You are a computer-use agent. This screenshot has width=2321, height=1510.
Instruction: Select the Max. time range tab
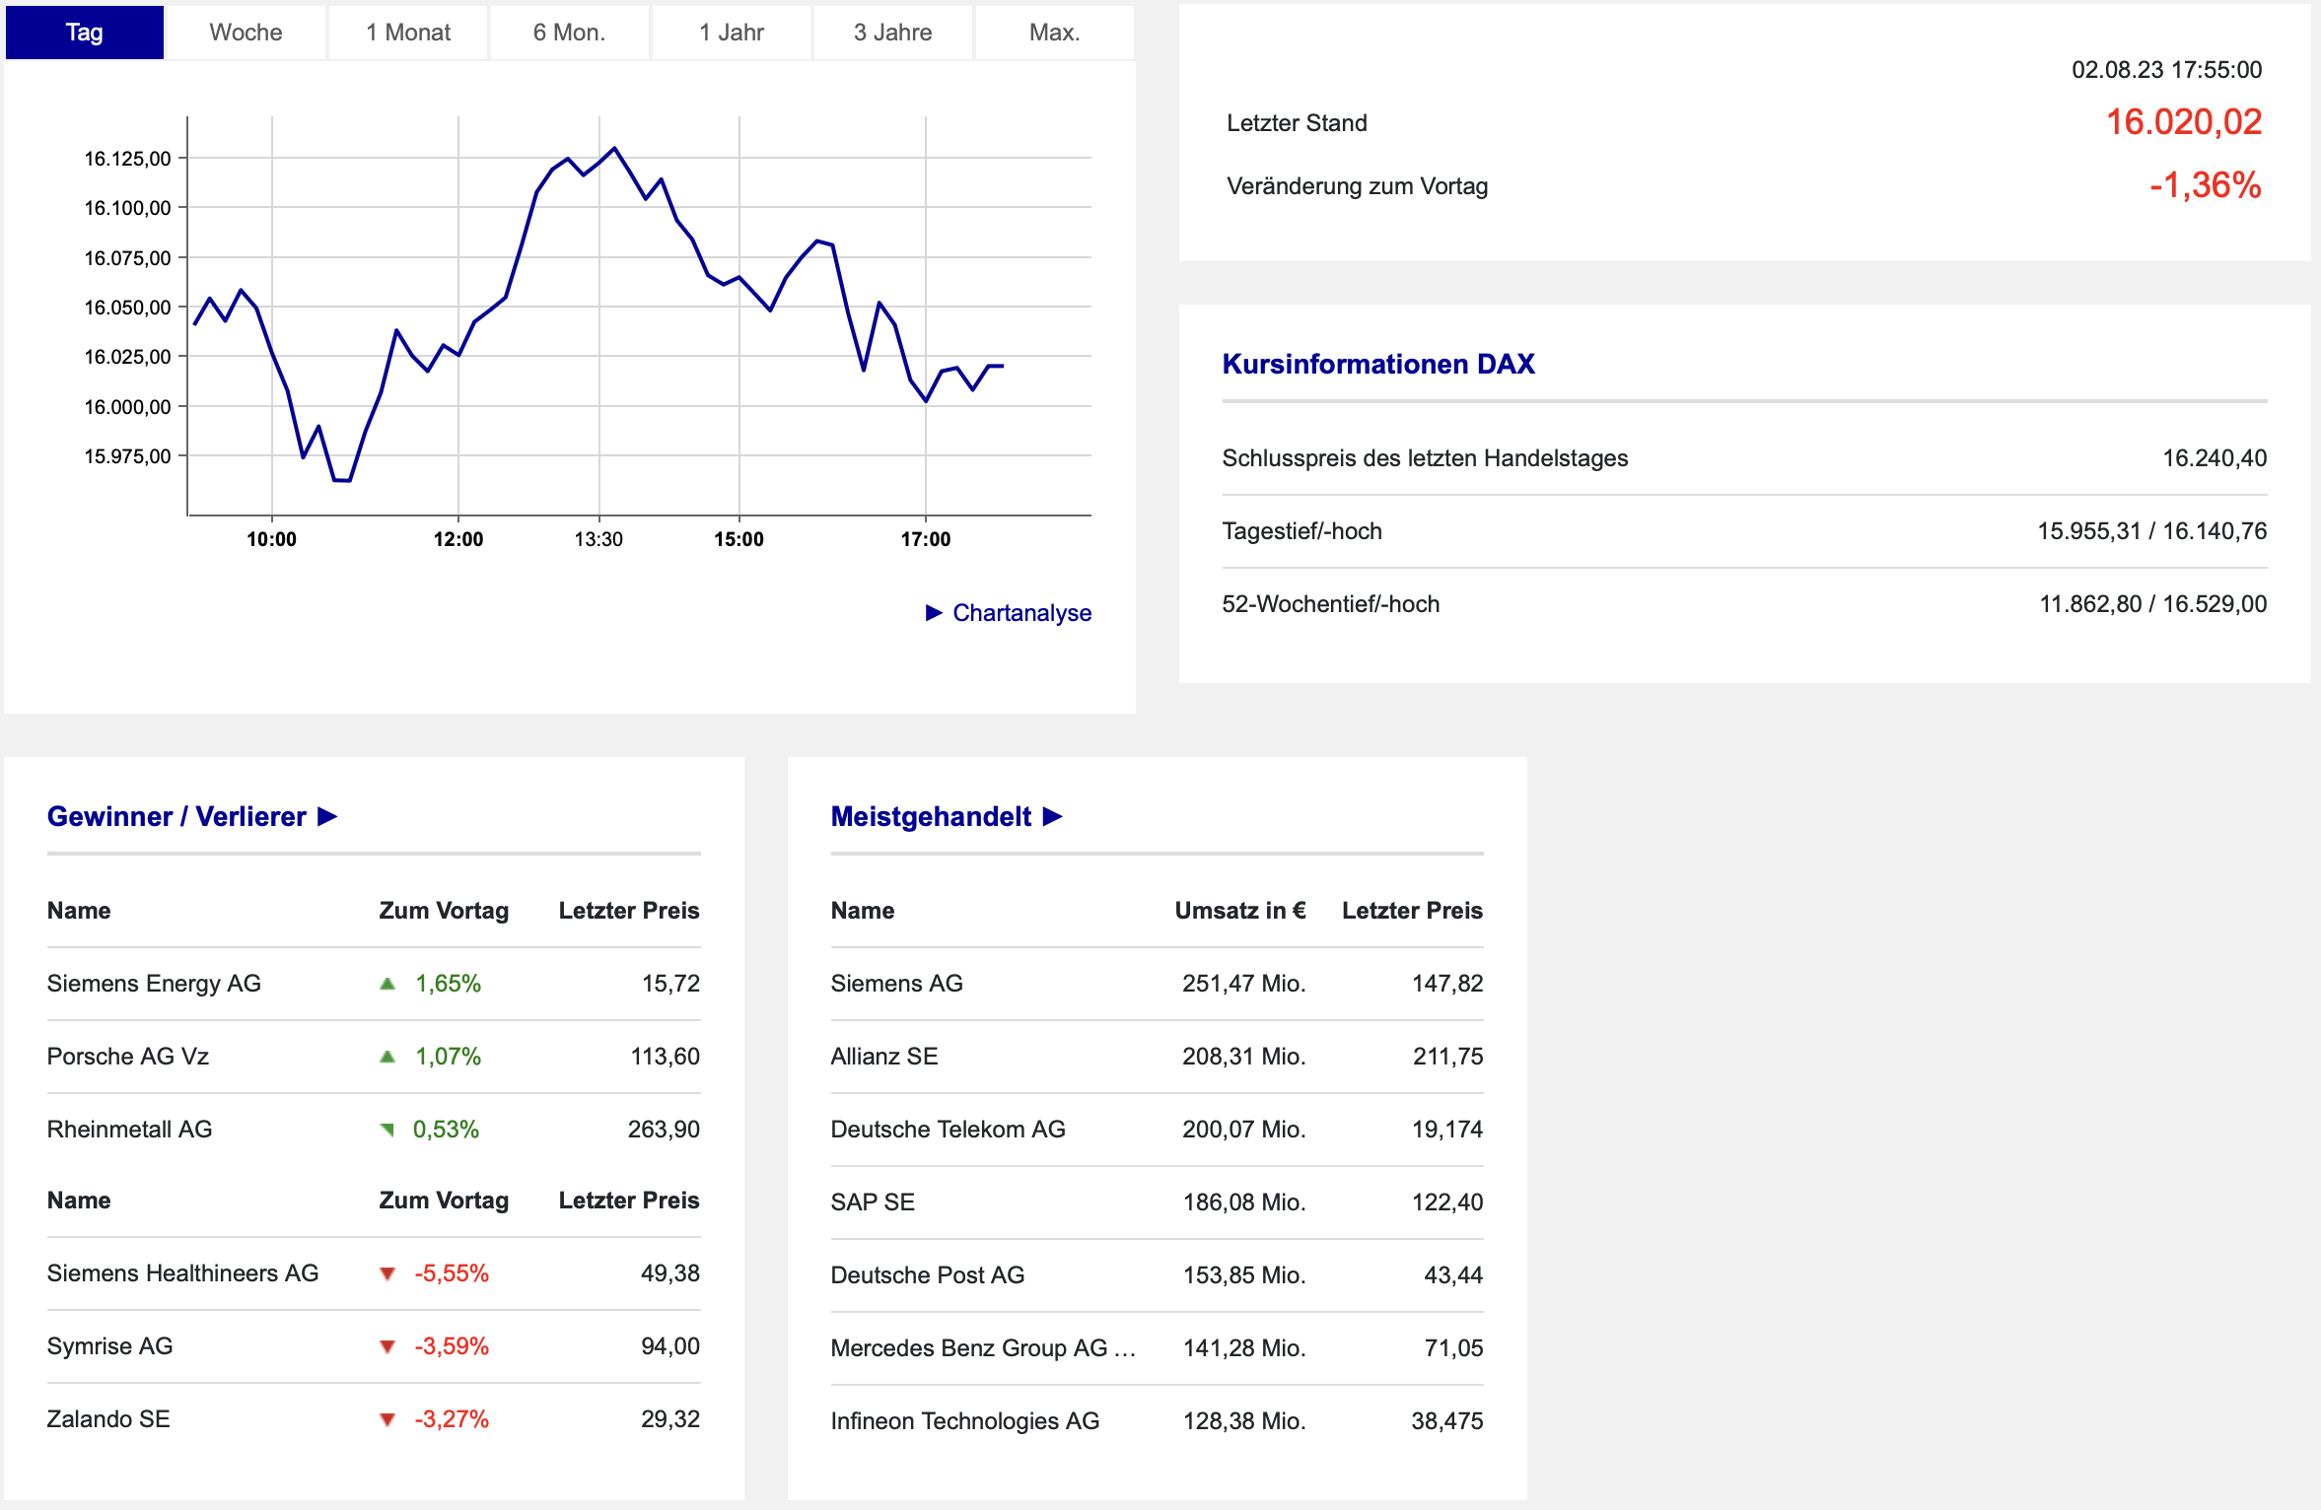pyautogui.click(x=1054, y=33)
